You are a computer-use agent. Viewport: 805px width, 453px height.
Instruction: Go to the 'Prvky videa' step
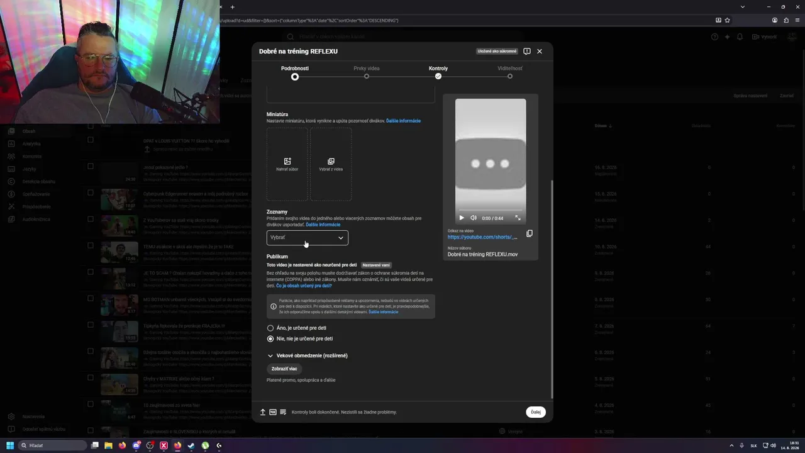pos(367,72)
